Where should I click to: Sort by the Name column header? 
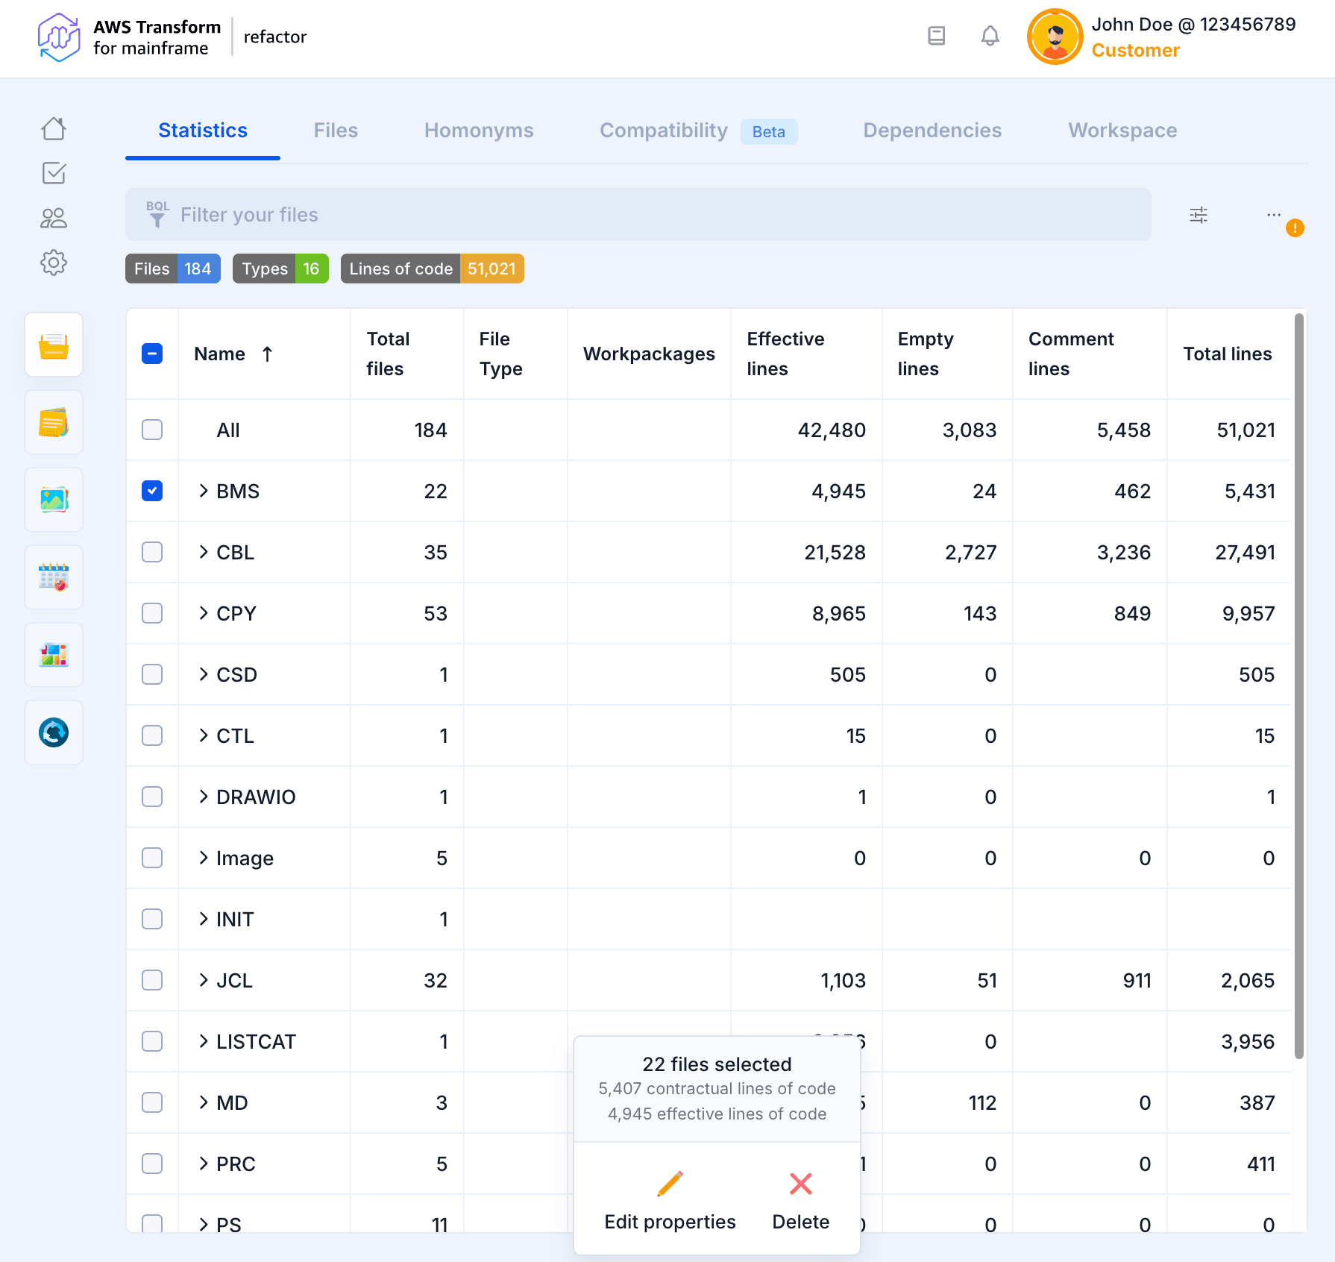(220, 354)
